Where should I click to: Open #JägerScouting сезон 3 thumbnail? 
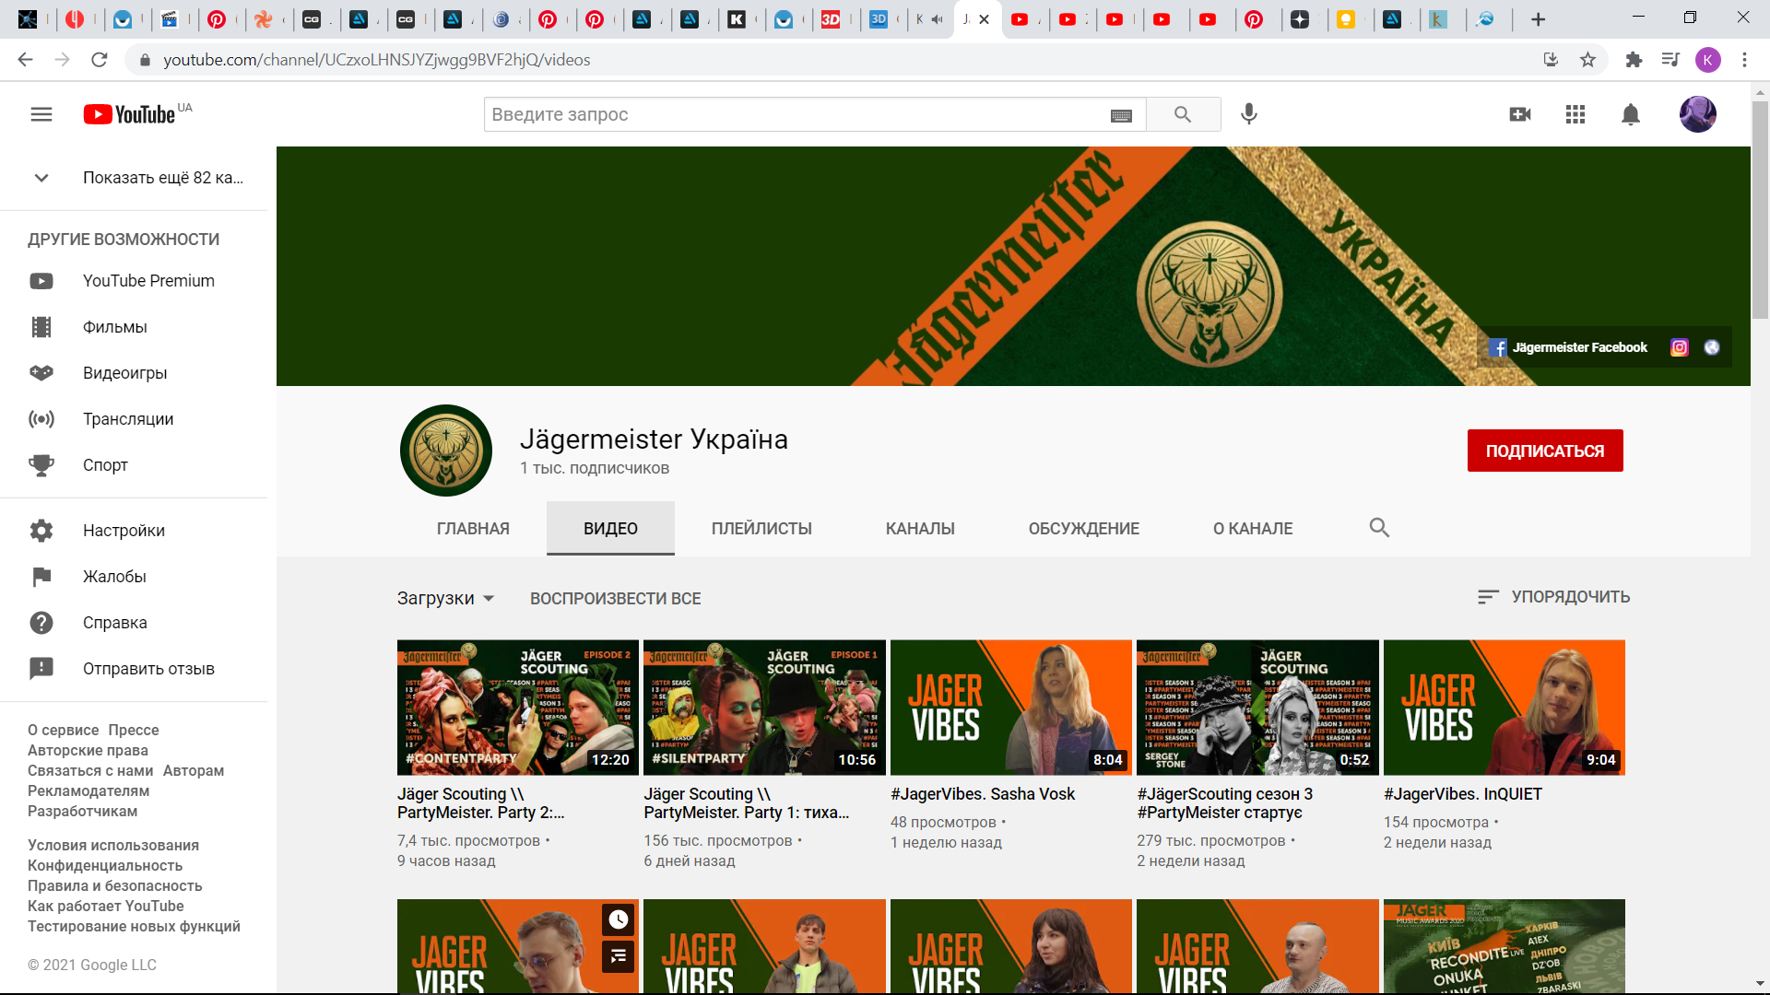1257,708
